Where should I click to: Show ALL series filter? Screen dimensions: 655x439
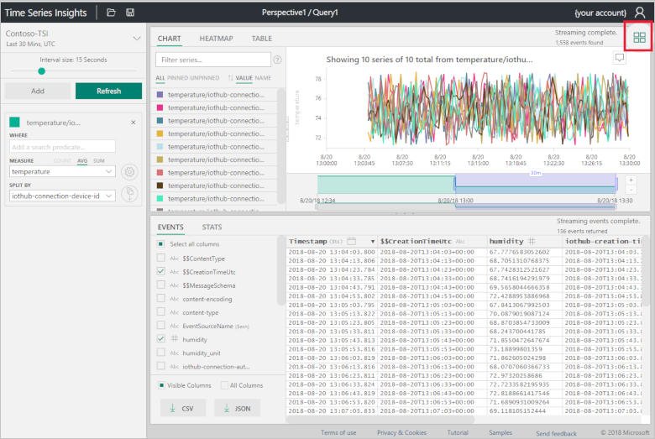coord(160,78)
